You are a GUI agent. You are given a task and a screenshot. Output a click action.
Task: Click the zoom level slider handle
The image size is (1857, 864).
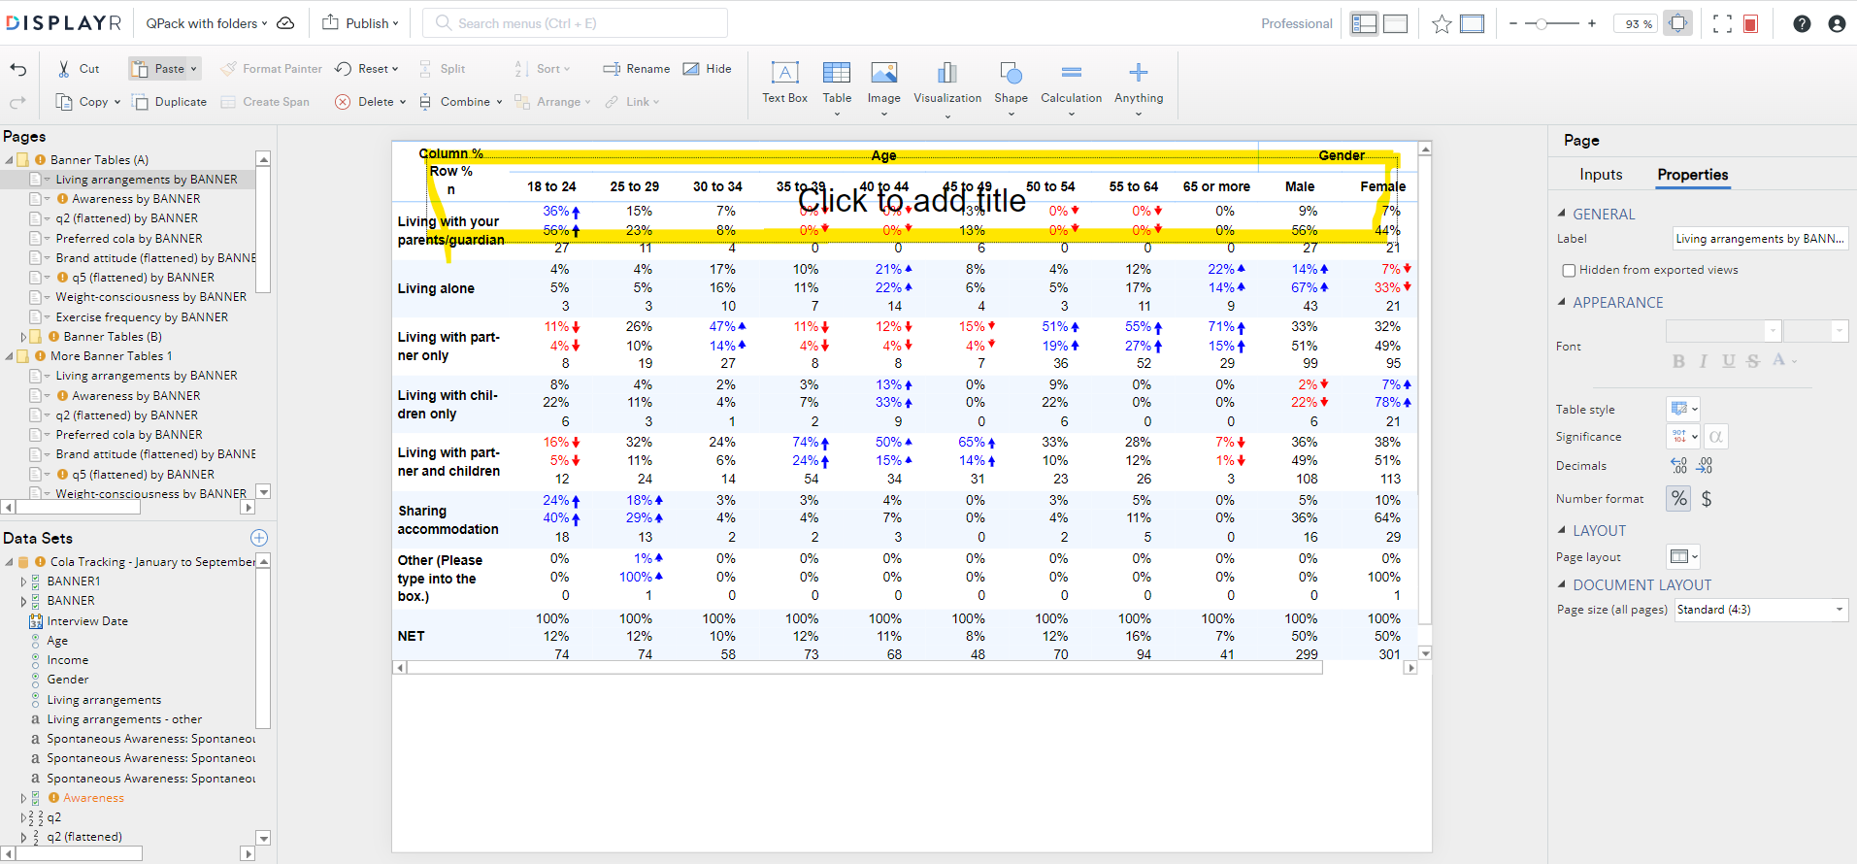click(1542, 23)
